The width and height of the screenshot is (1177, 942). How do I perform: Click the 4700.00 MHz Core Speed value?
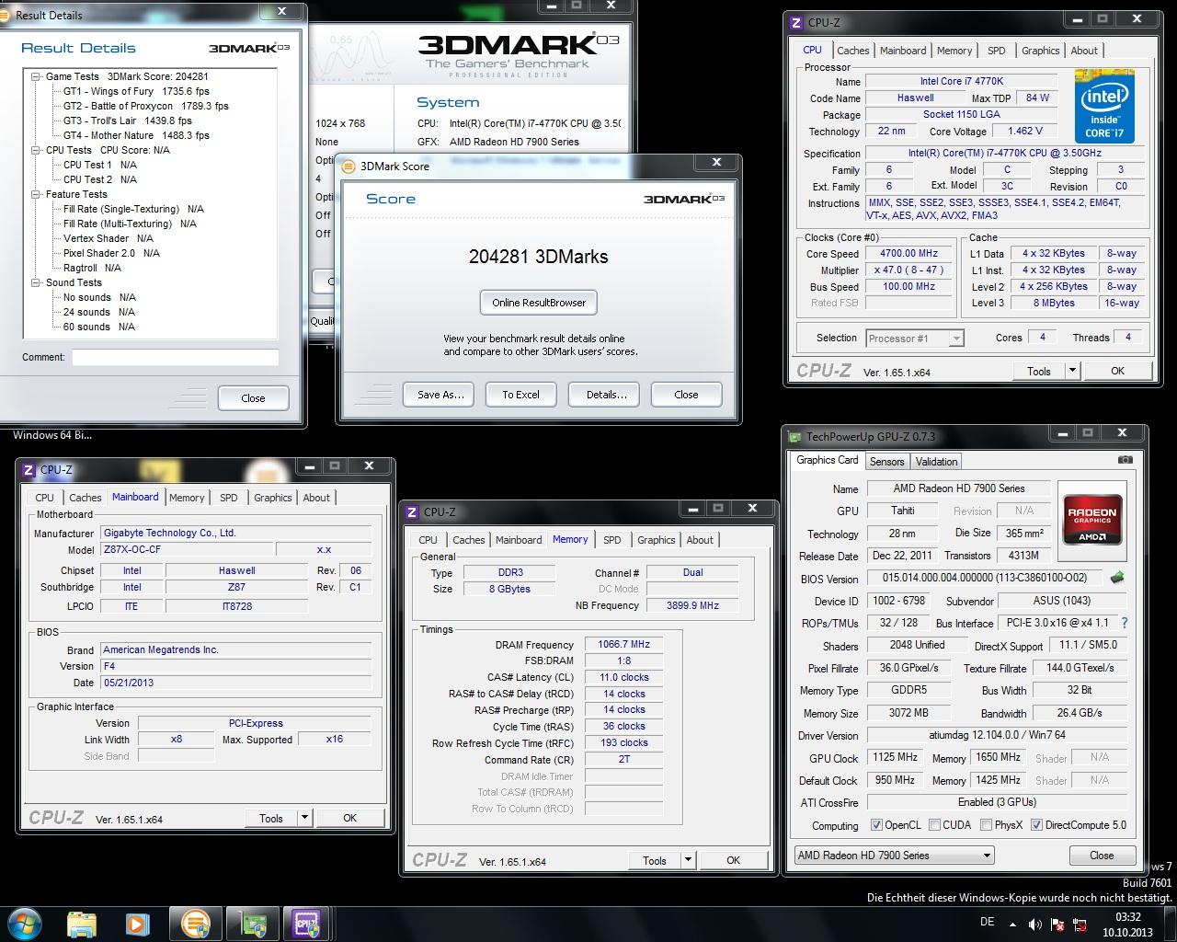tap(910, 253)
